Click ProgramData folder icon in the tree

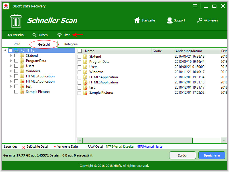point(22,61)
